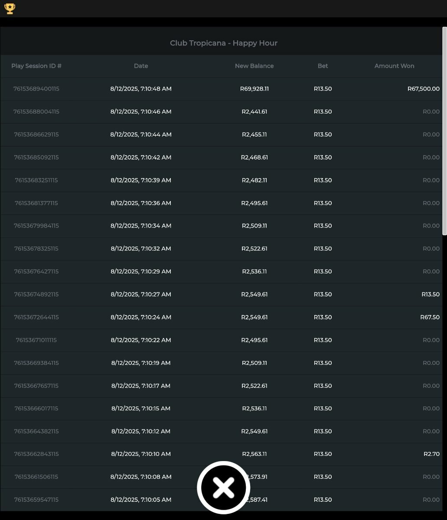Image resolution: width=447 pixels, height=520 pixels.
Task: Select session ID 76153678325115
Action: [36, 249]
